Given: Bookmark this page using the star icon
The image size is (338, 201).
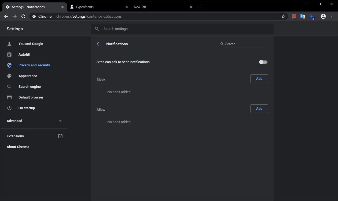Looking at the screenshot, I should coord(283,16).
